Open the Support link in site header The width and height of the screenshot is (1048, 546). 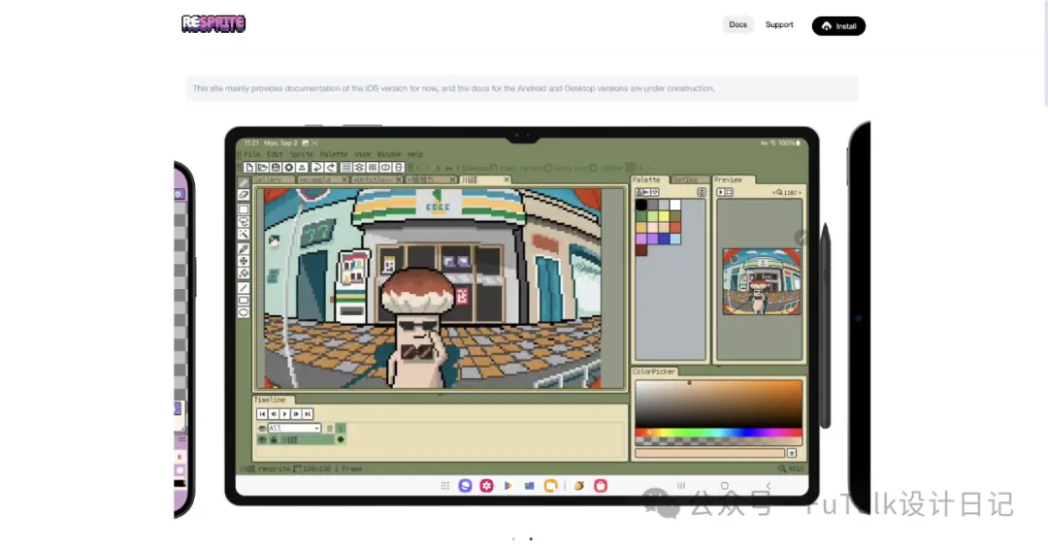(x=779, y=24)
